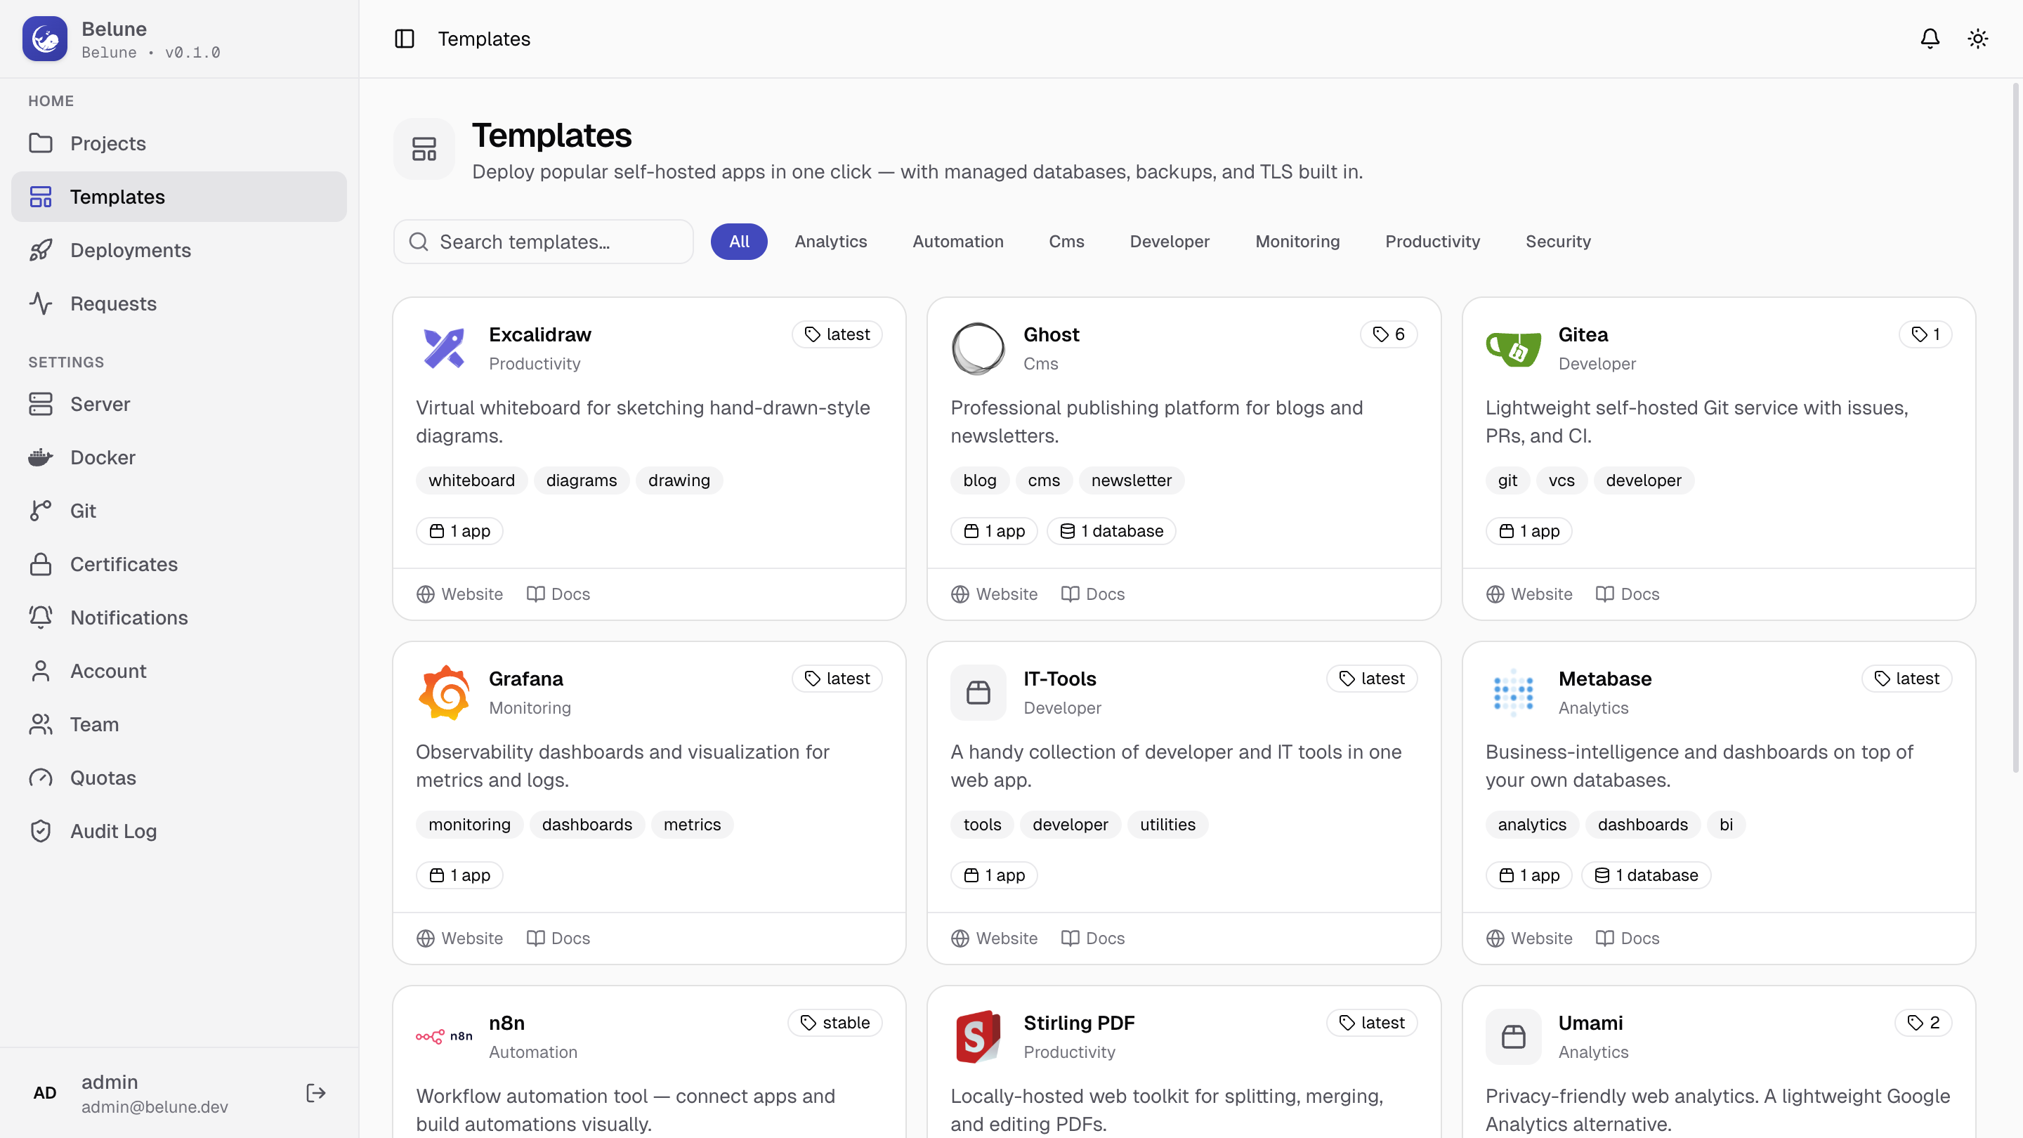Click the Templates page header icon
This screenshot has width=2023, height=1138.
(x=424, y=149)
